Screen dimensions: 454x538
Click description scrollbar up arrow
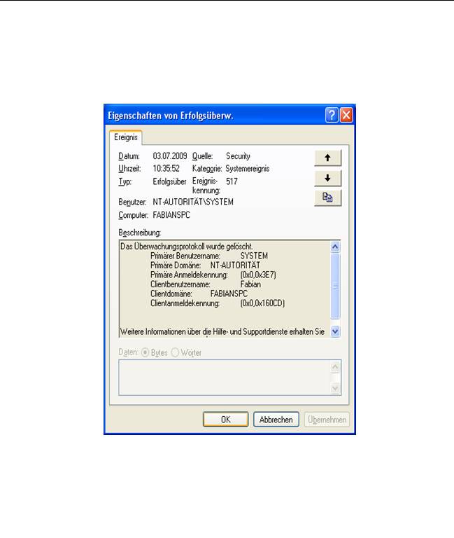(335, 247)
